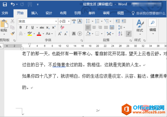
Task: Switch to the 引用 tab
Action: 78,13
